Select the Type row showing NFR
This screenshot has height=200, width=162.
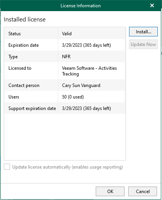click(65, 56)
